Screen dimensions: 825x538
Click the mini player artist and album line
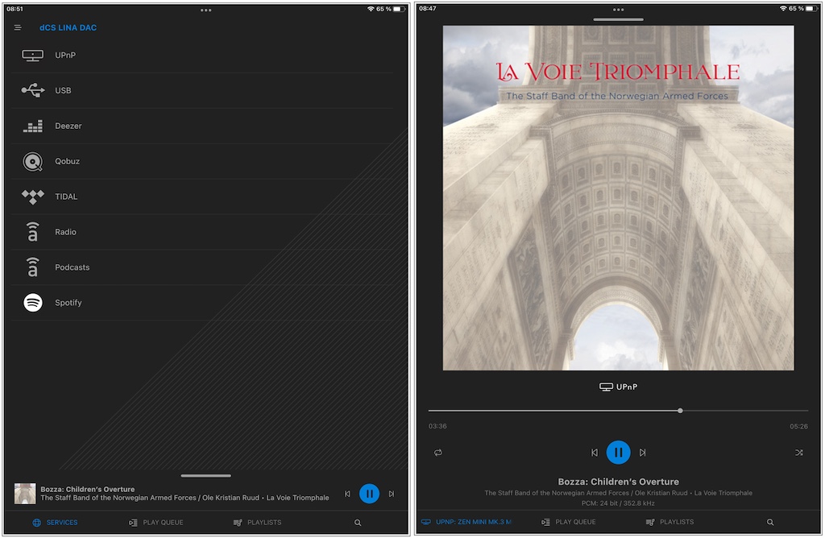click(184, 498)
